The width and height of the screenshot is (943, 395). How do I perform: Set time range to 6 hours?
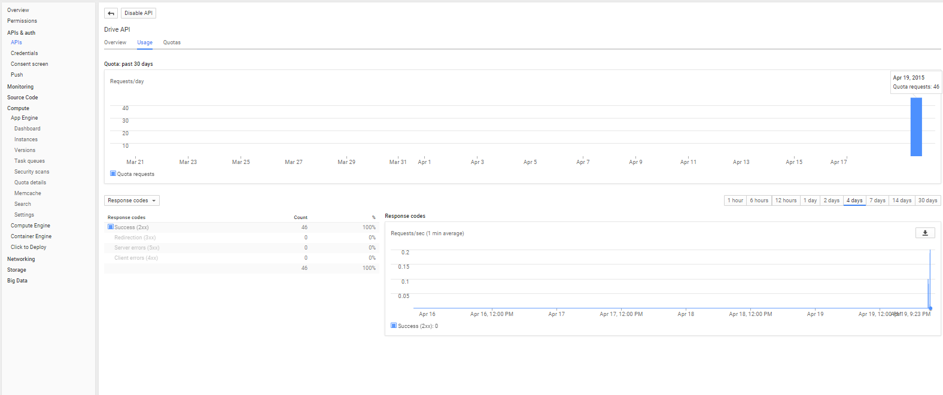[759, 200]
